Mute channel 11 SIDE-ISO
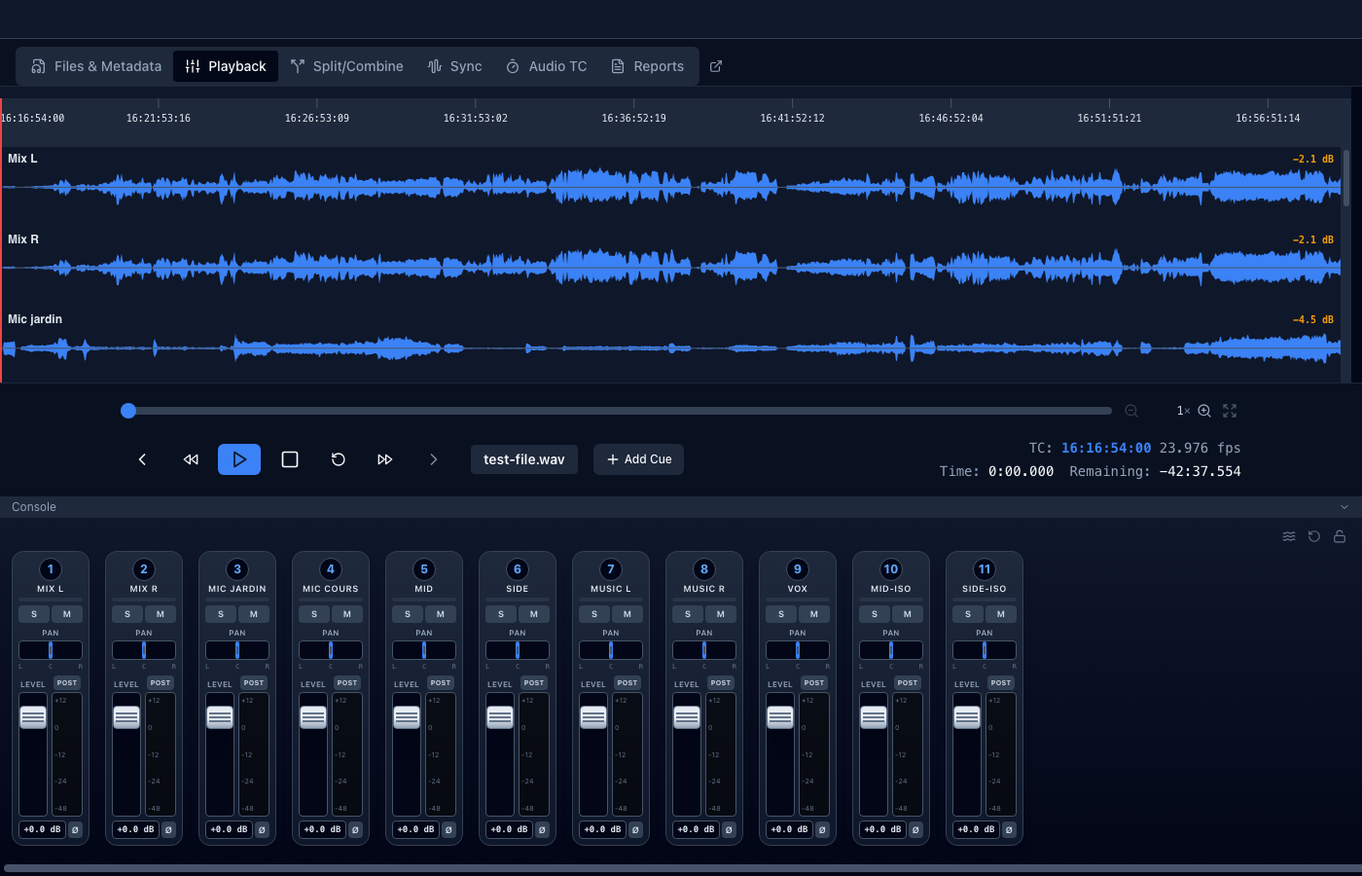Viewport: 1362px width, 876px height. 1001,614
